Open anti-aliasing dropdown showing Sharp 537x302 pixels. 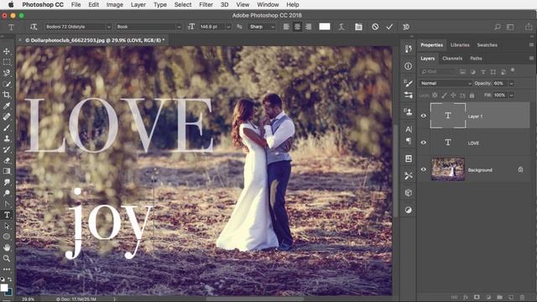point(262,27)
